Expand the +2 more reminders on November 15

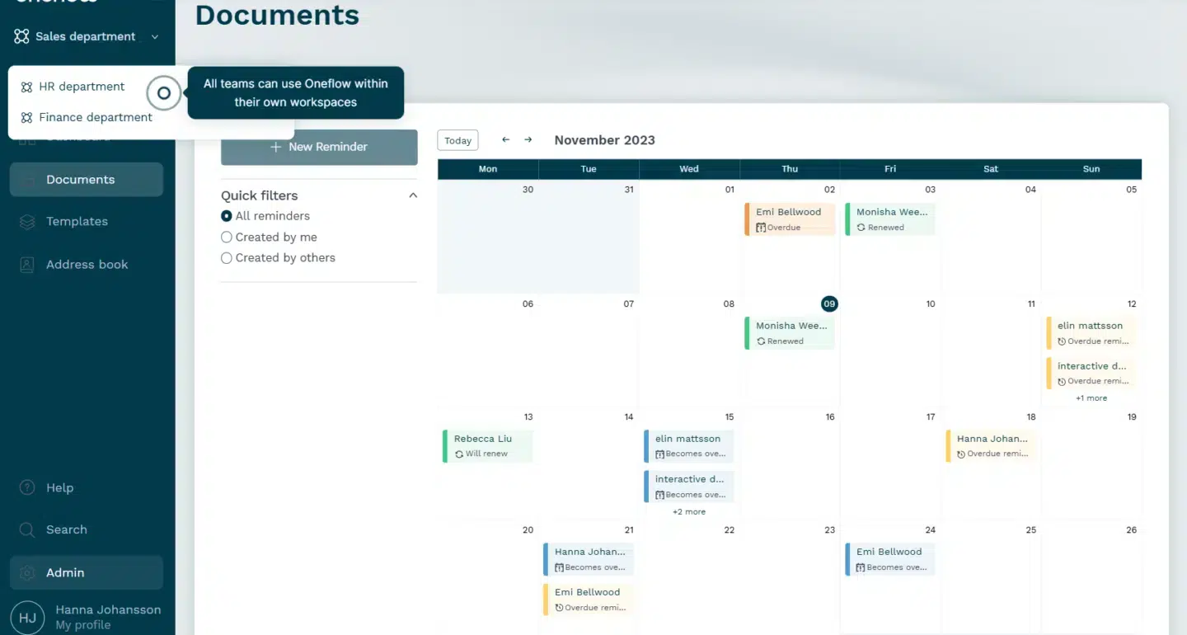(689, 511)
